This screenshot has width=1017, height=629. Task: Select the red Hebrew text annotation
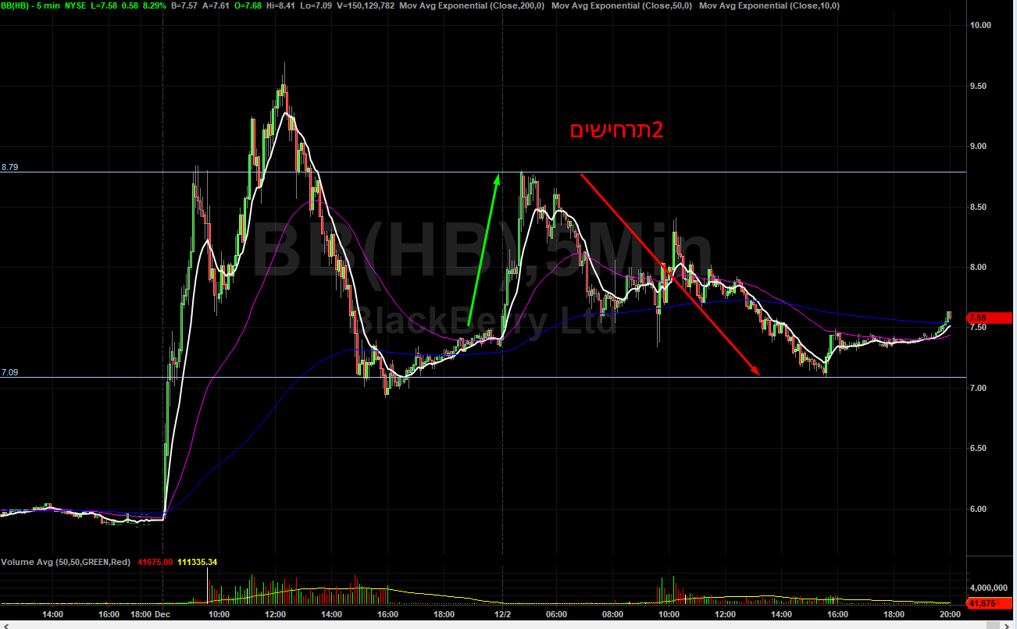click(x=616, y=130)
